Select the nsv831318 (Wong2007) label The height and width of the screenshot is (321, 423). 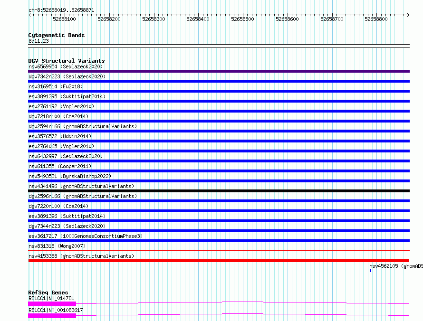57,246
